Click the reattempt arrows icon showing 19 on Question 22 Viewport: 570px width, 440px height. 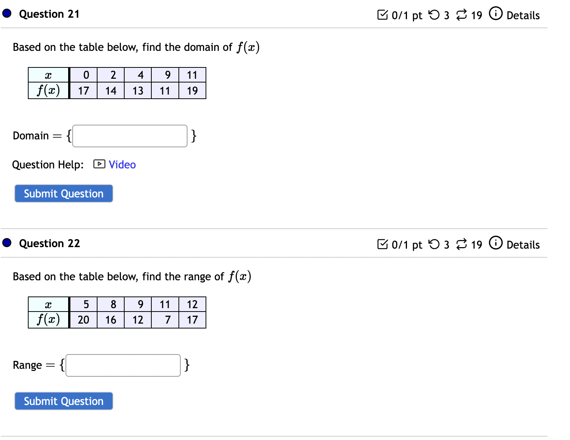pyautogui.click(x=462, y=244)
